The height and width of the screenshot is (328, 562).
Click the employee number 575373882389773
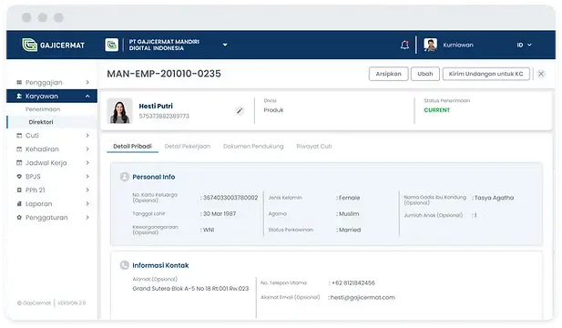[164, 116]
